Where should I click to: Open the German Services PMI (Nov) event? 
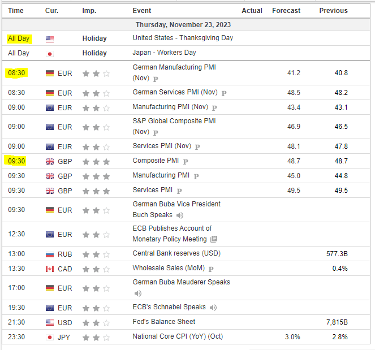pyautogui.click(x=175, y=92)
